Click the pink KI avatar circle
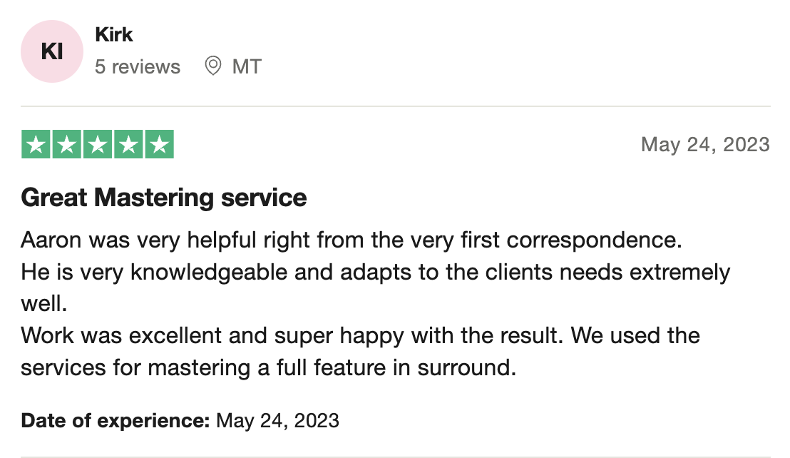Viewport: 790px width, 458px height. pos(52,51)
